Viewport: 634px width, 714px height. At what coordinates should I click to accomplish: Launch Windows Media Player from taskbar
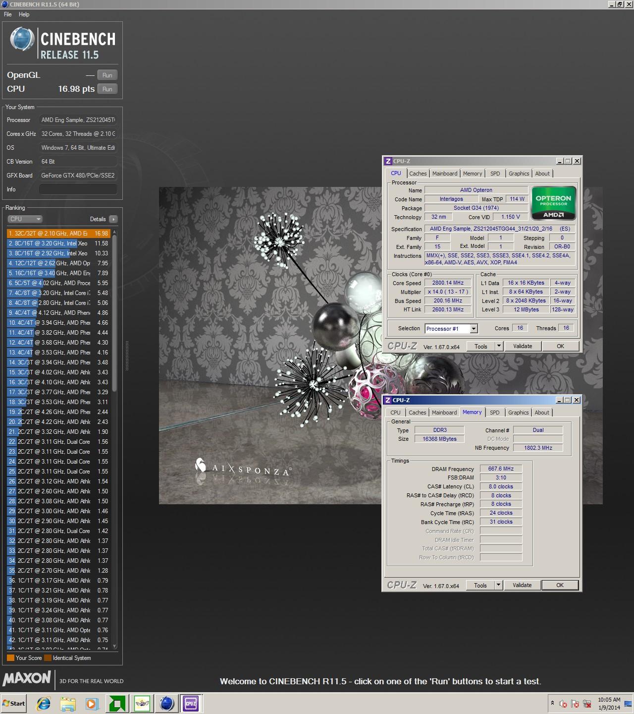92,704
